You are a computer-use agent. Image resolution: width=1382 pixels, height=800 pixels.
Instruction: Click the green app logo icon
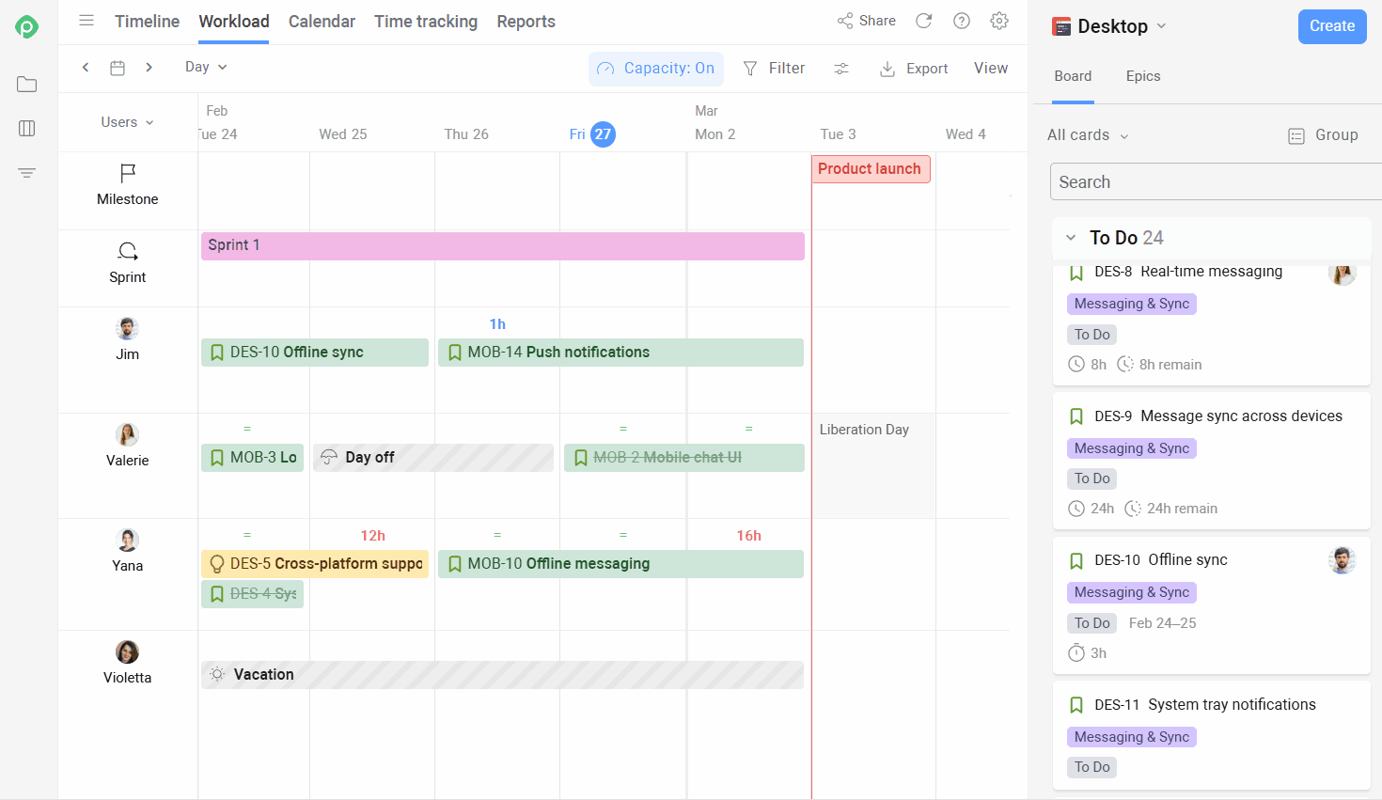click(27, 27)
